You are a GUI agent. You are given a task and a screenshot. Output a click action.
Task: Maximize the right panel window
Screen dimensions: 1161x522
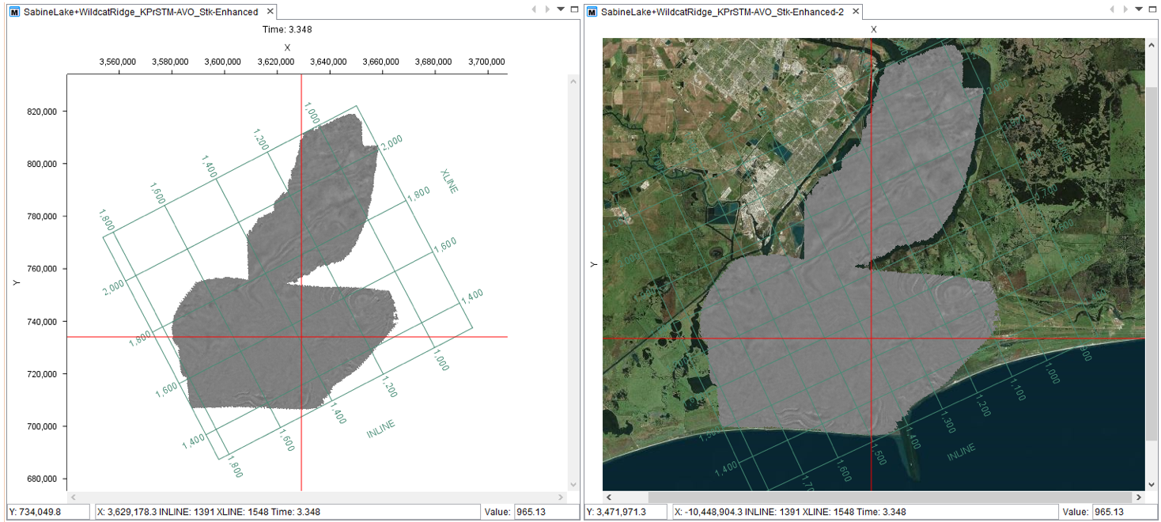(x=1152, y=9)
